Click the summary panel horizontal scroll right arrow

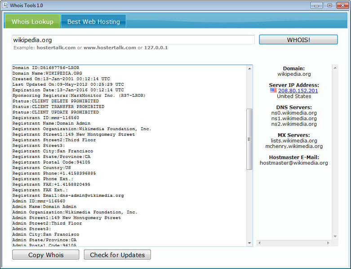(x=328, y=243)
